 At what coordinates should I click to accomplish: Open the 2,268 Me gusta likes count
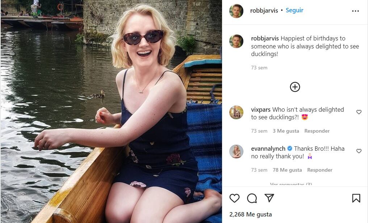[x=251, y=214]
